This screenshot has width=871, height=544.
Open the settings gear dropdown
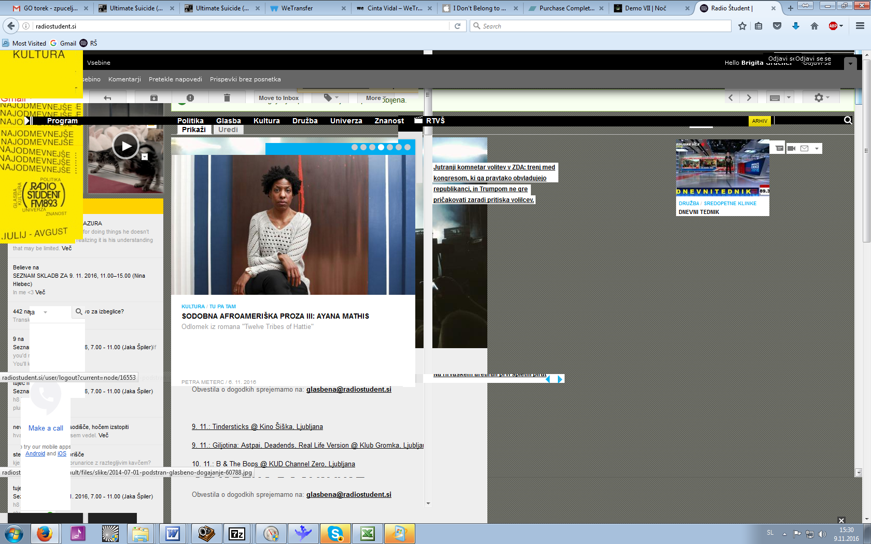point(821,97)
